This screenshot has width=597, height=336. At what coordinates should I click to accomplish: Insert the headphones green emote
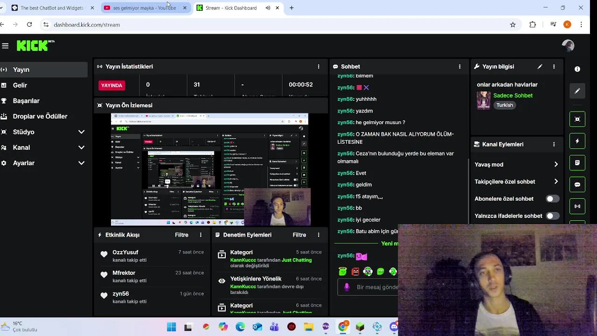point(368,272)
